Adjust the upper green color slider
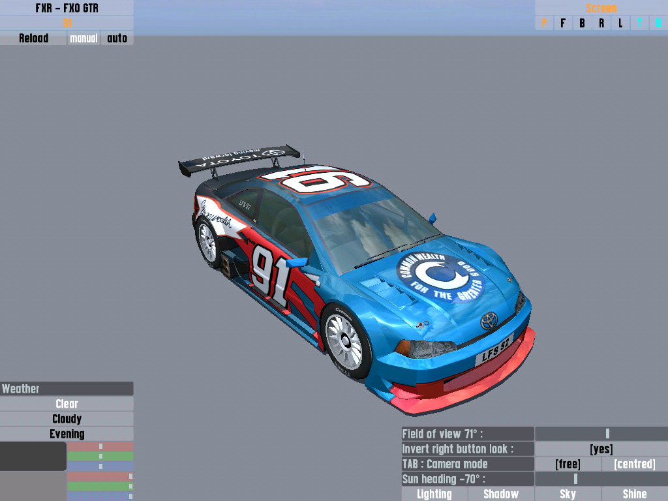 click(100, 456)
